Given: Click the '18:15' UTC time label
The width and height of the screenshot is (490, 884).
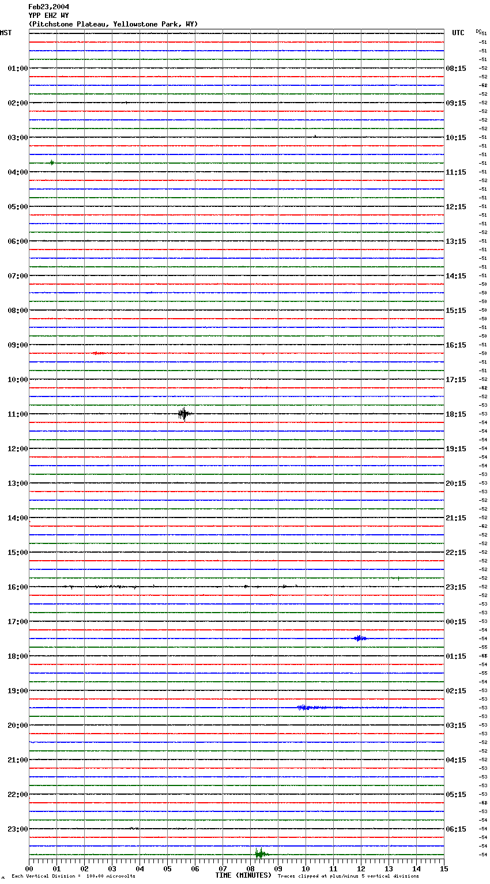Looking at the screenshot, I should coord(456,414).
